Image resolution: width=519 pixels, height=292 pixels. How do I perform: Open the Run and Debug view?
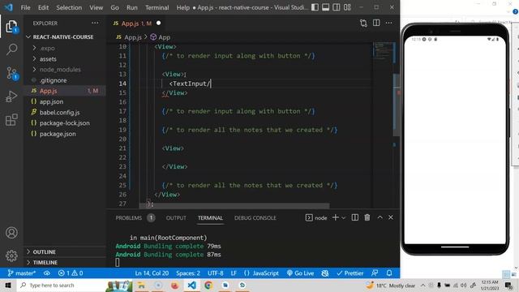pos(11,97)
